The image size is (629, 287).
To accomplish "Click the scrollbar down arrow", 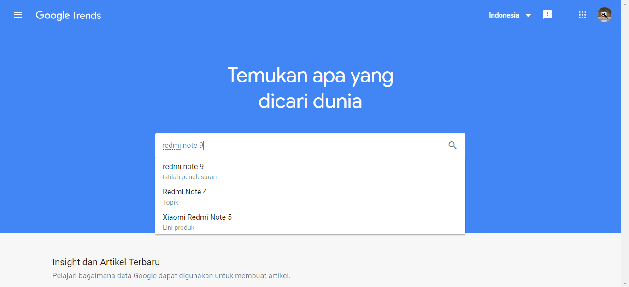I will [x=625, y=283].
